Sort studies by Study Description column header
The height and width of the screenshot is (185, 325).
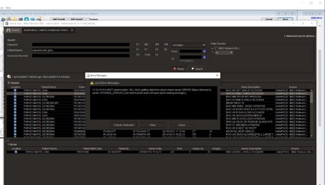[251, 87]
